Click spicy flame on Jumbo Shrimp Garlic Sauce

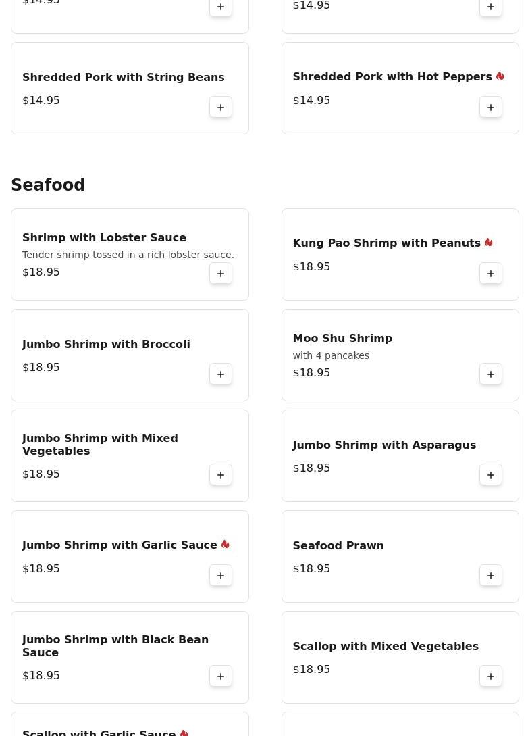click(225, 545)
